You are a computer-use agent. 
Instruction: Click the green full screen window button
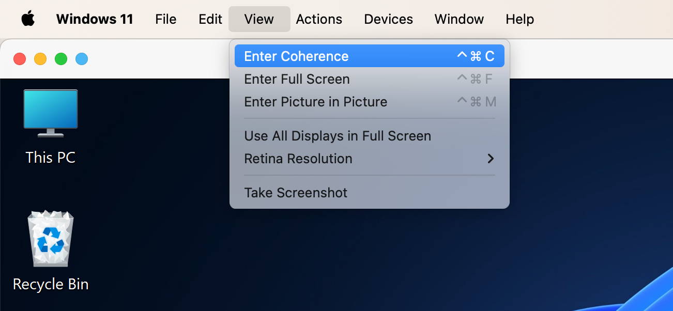coord(61,59)
